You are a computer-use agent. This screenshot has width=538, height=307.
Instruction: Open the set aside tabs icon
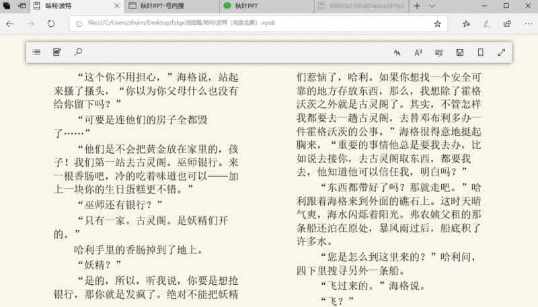pyautogui.click(x=7, y=6)
